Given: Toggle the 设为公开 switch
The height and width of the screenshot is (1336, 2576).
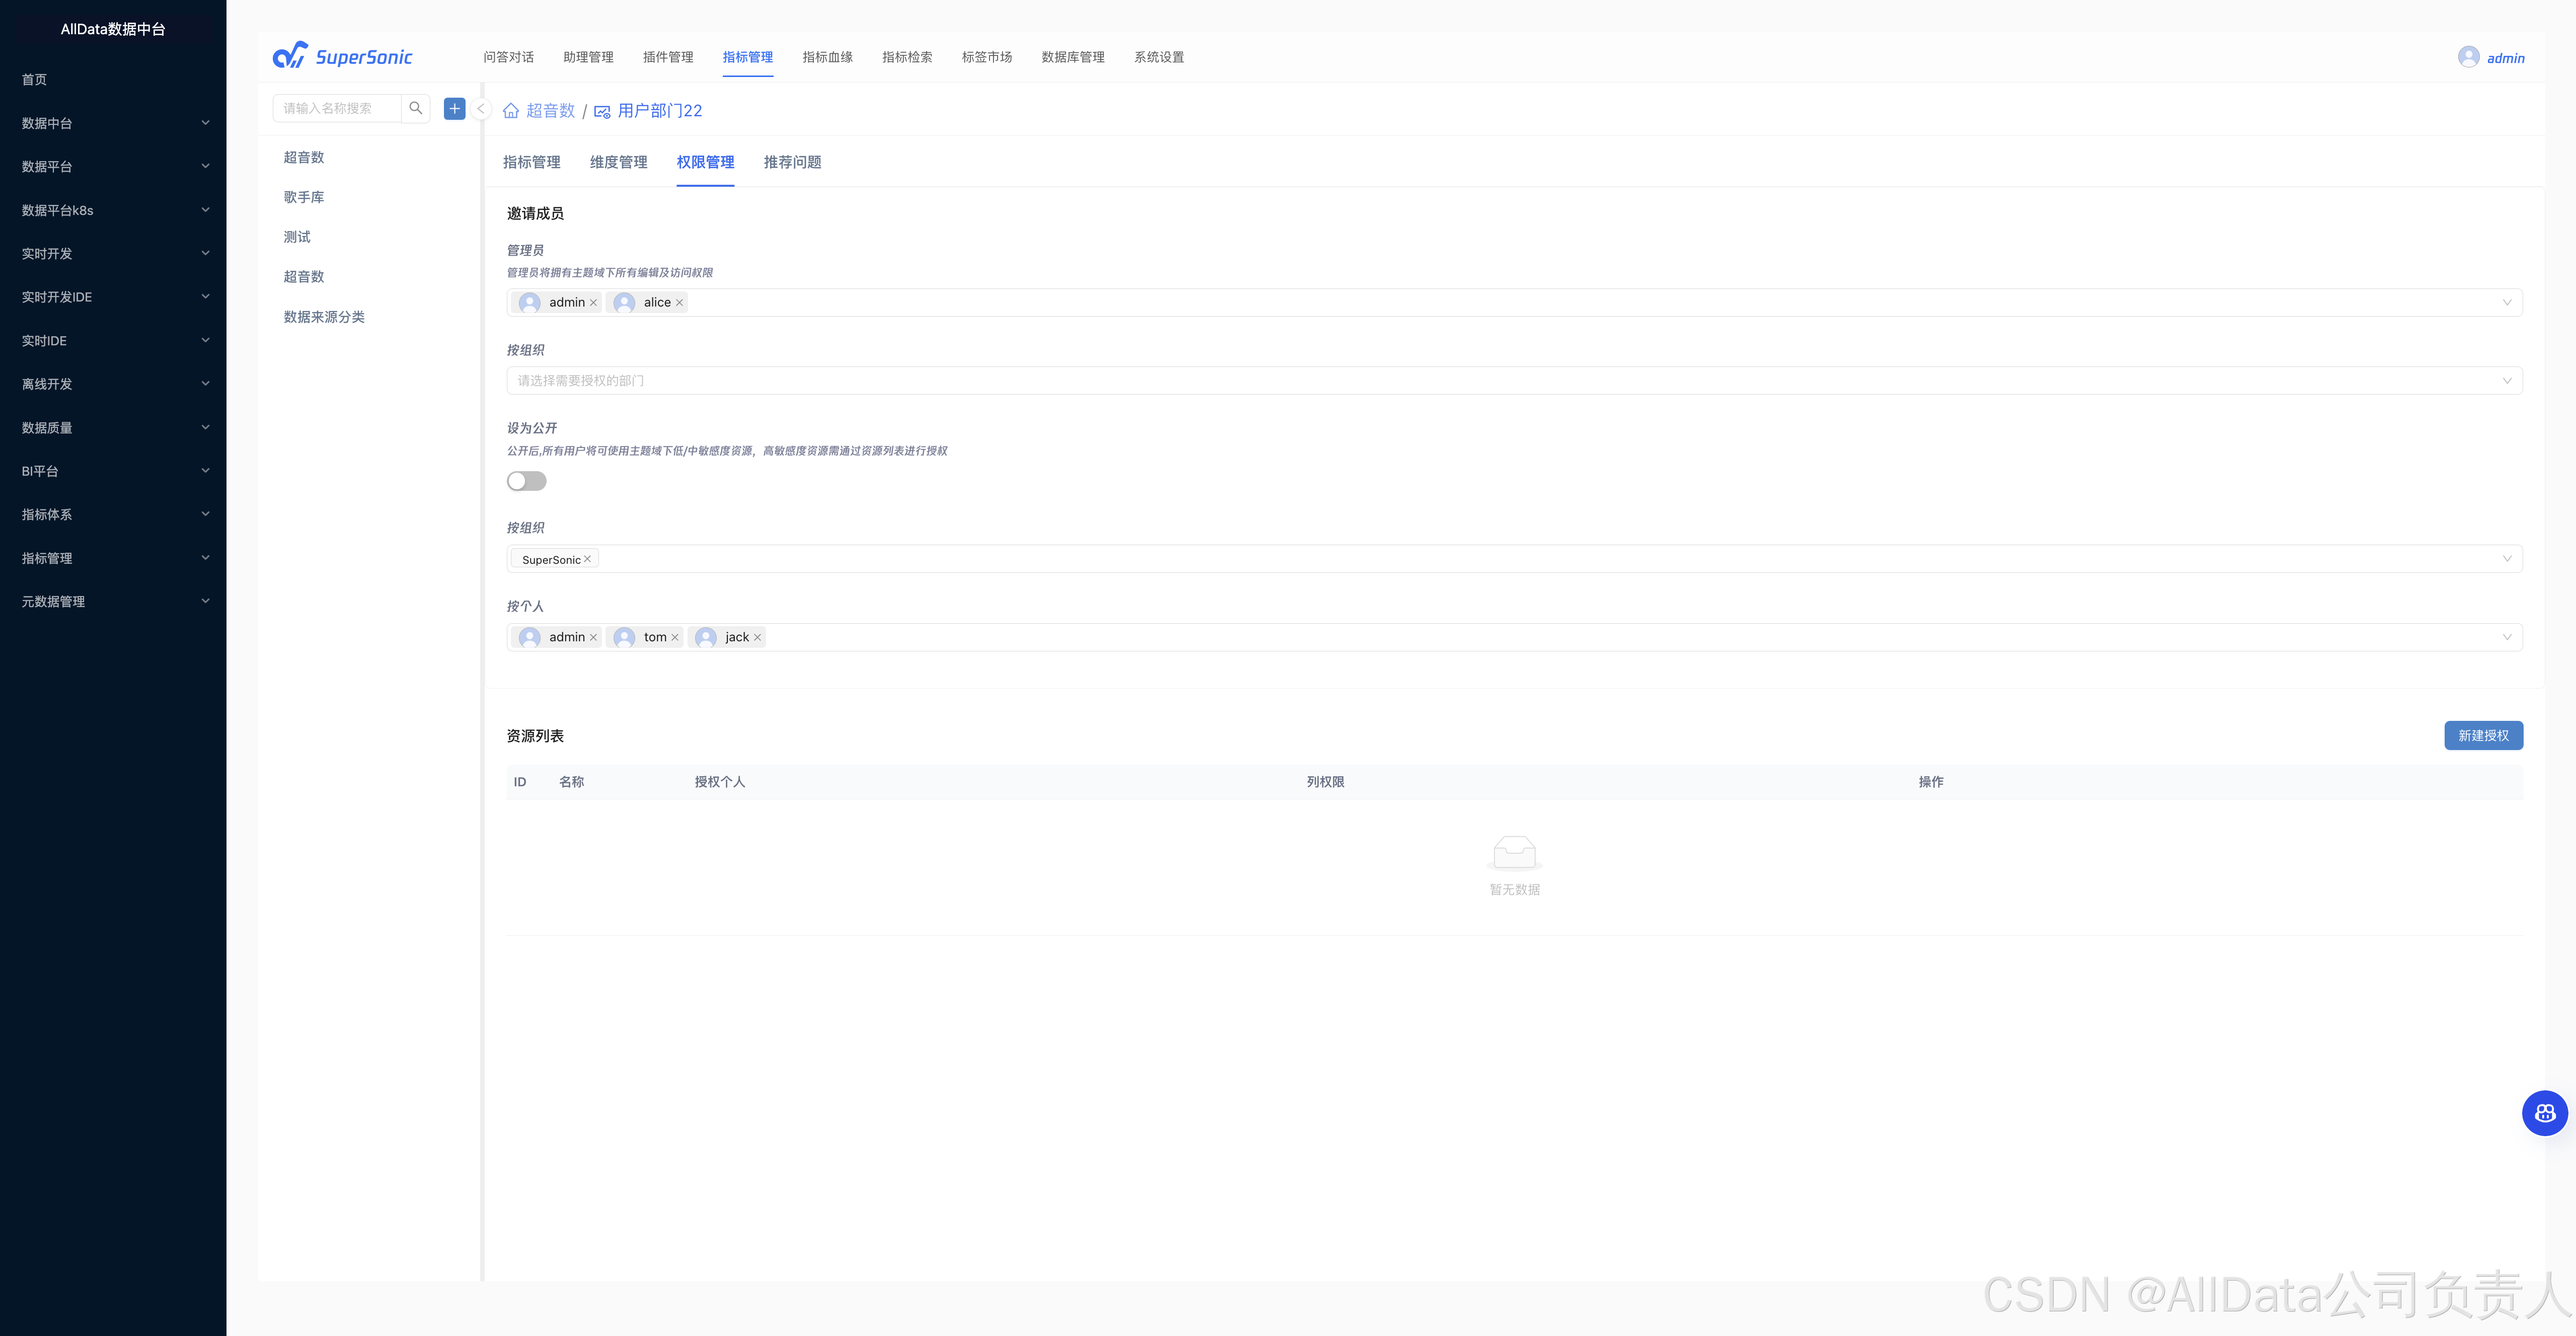Looking at the screenshot, I should point(526,481).
